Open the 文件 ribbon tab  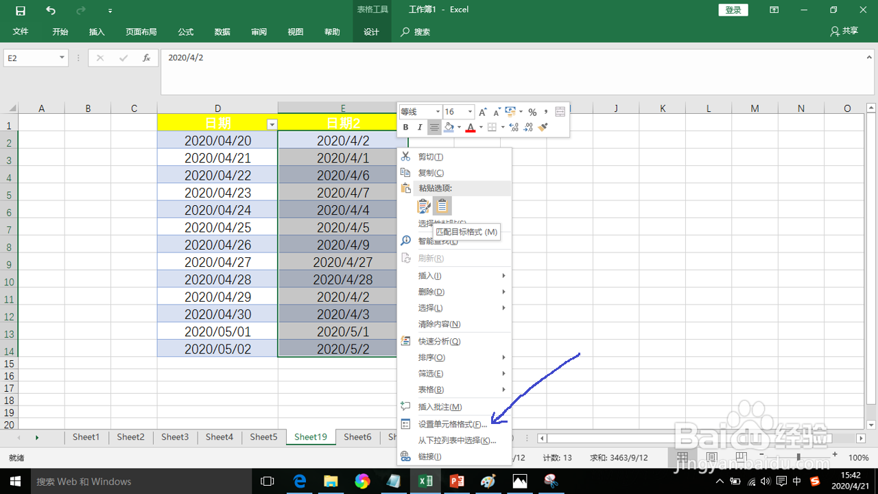pyautogui.click(x=21, y=32)
